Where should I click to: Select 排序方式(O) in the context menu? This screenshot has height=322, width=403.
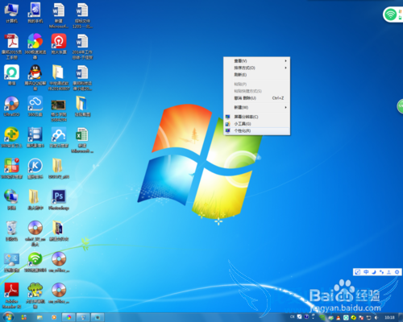pos(257,68)
